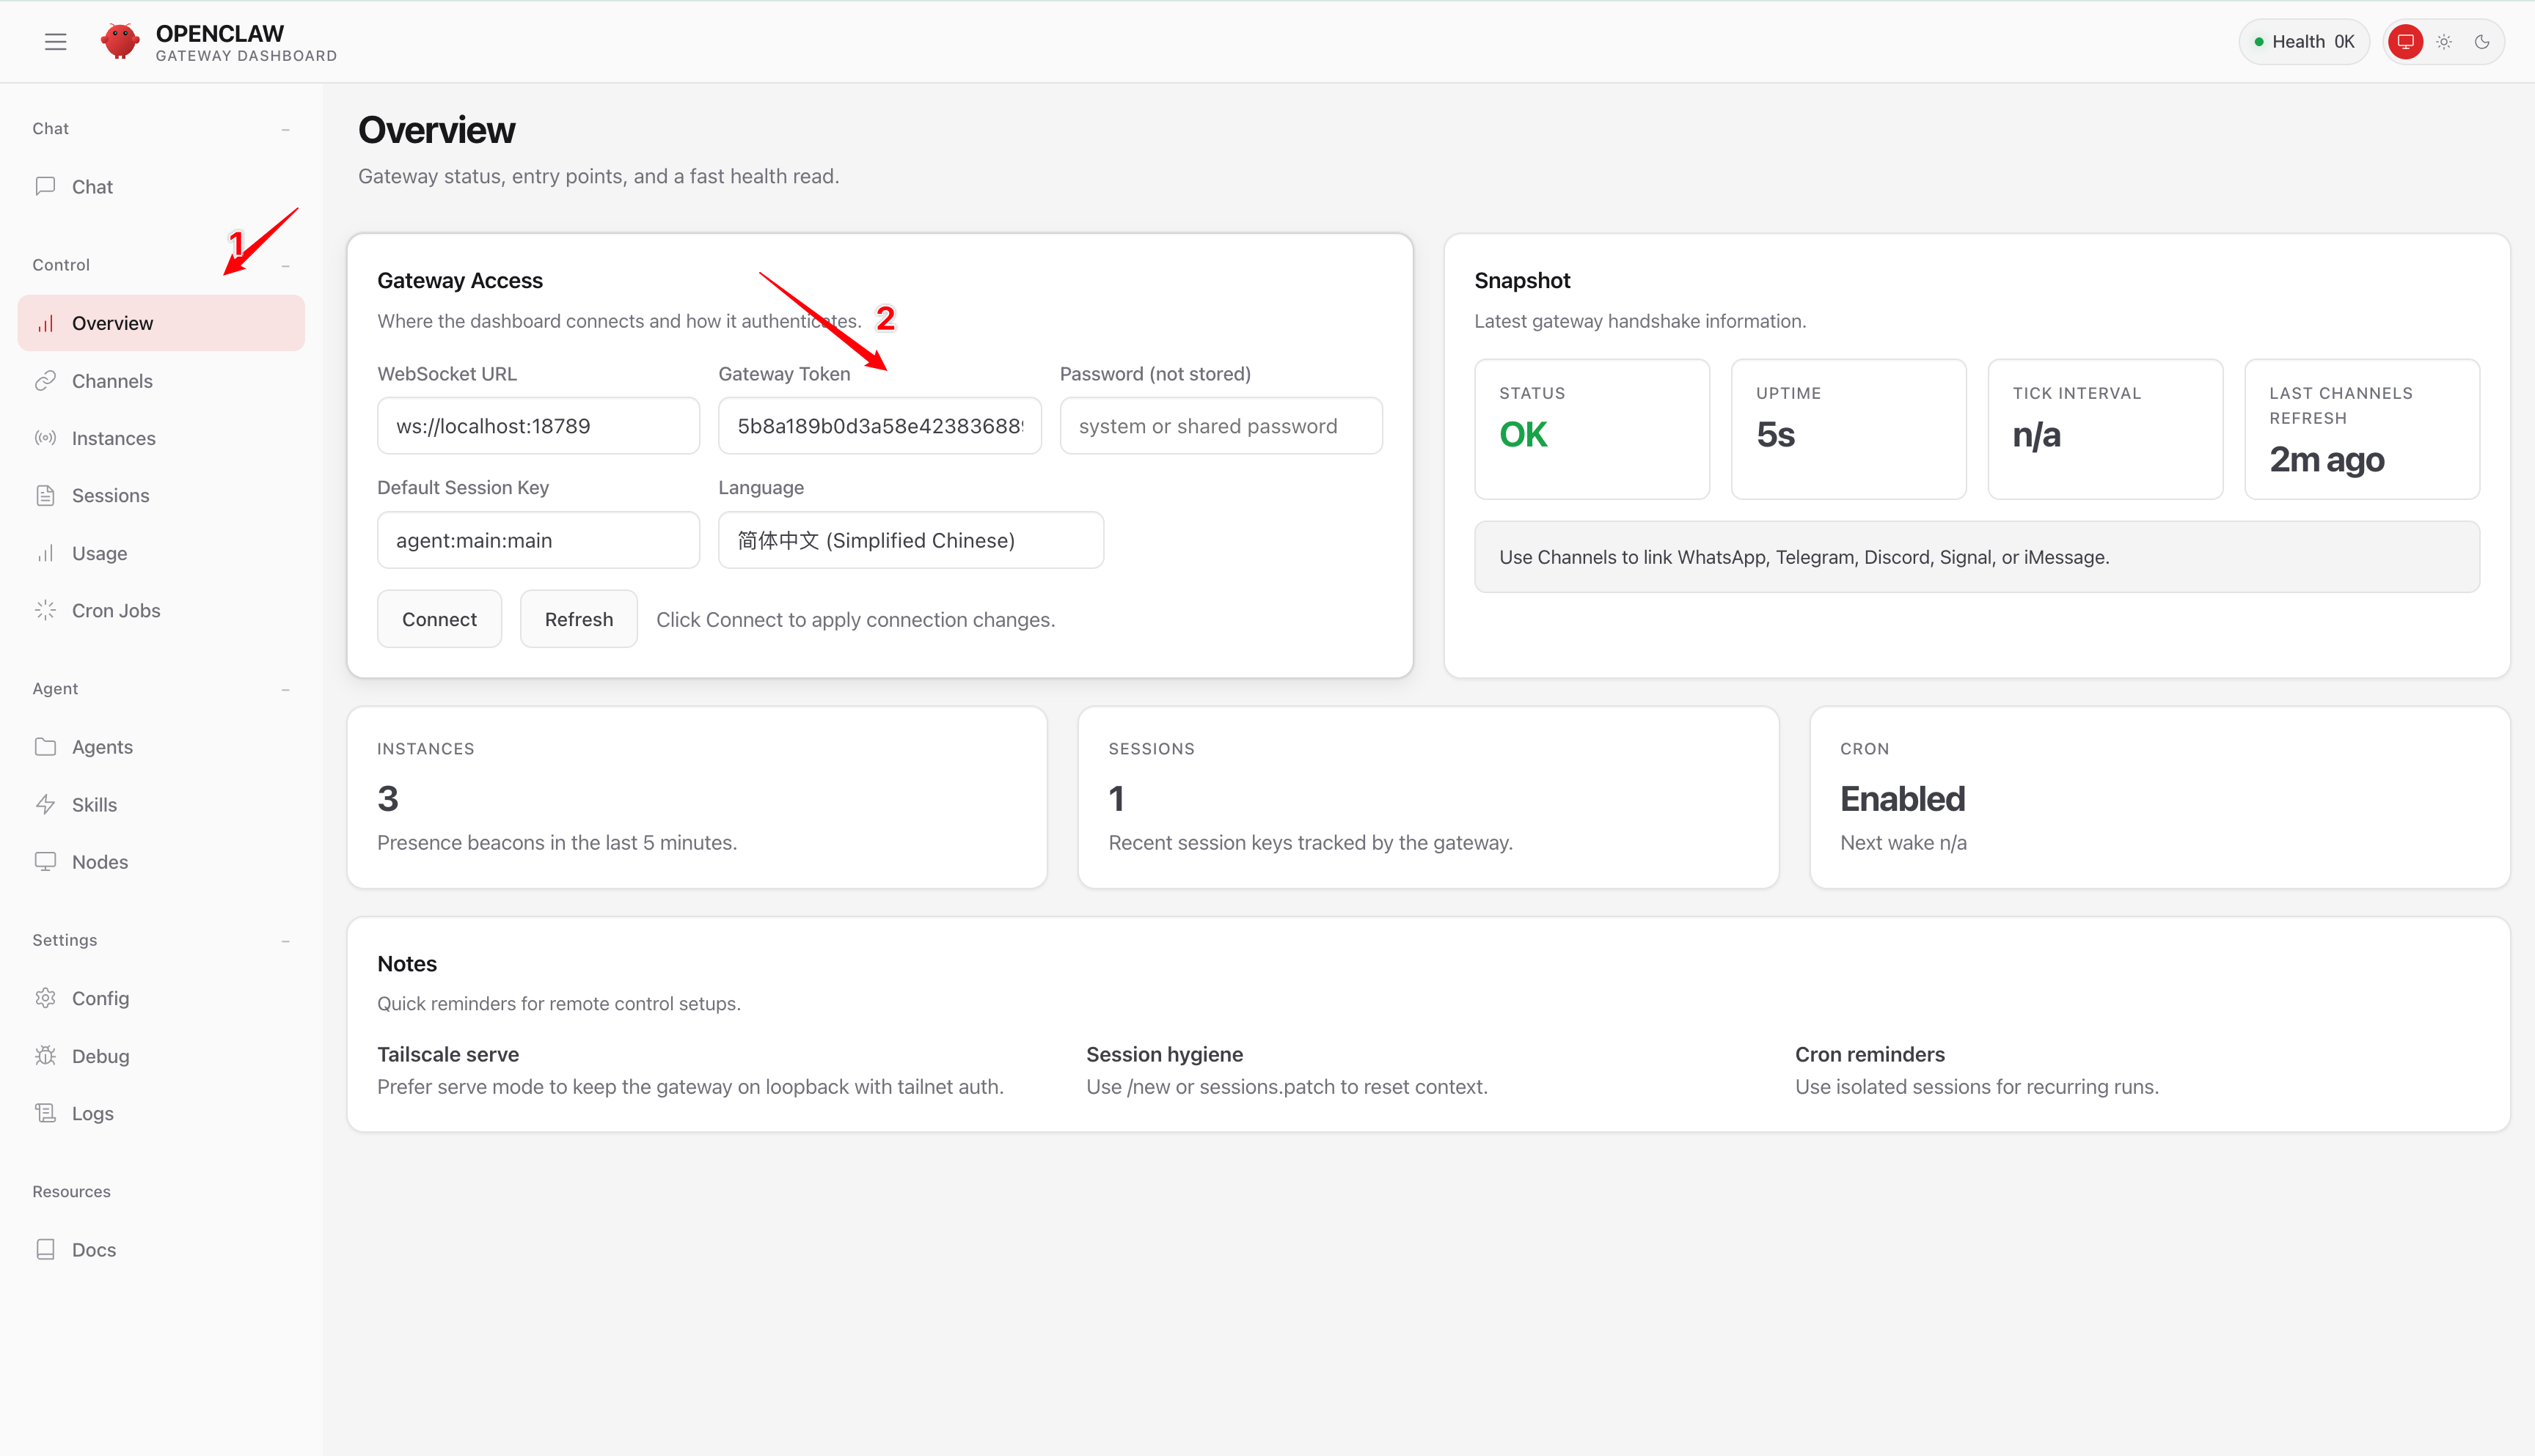Viewport: 2535px width, 1456px height.
Task: Open Config via its gear icon
Action: [45, 998]
